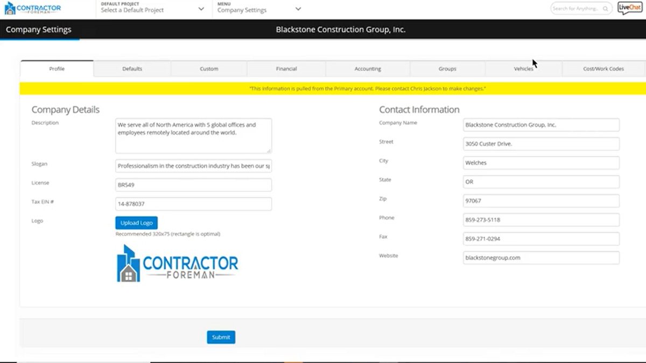This screenshot has width=646, height=363.
Task: Click the Website field showing blackstonegroup.com
Action: click(540, 258)
